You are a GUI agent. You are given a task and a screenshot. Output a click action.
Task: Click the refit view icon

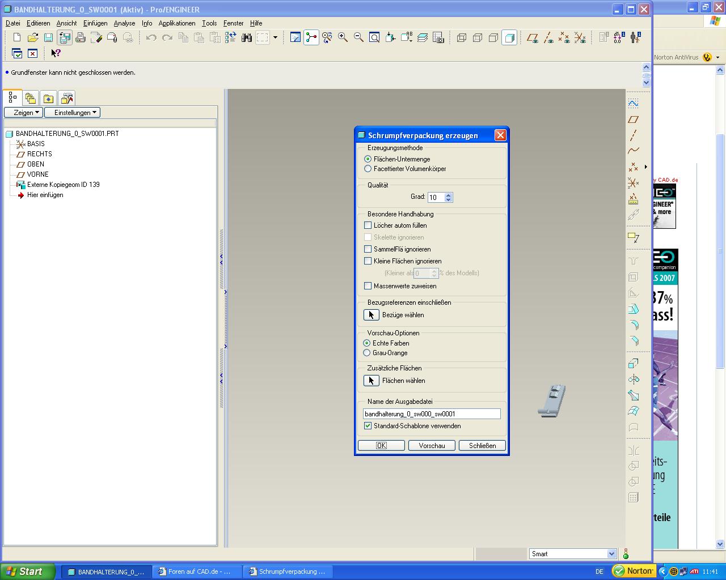click(374, 38)
